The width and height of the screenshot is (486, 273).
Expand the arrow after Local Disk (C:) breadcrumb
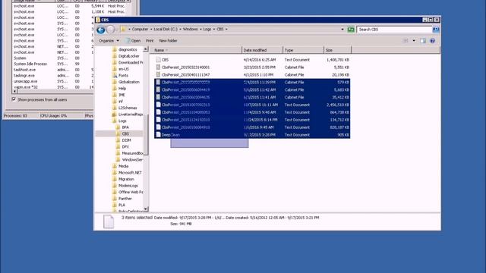(180, 29)
